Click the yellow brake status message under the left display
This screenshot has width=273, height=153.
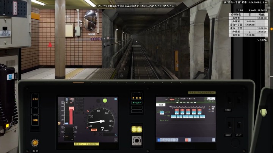[x=86, y=144]
